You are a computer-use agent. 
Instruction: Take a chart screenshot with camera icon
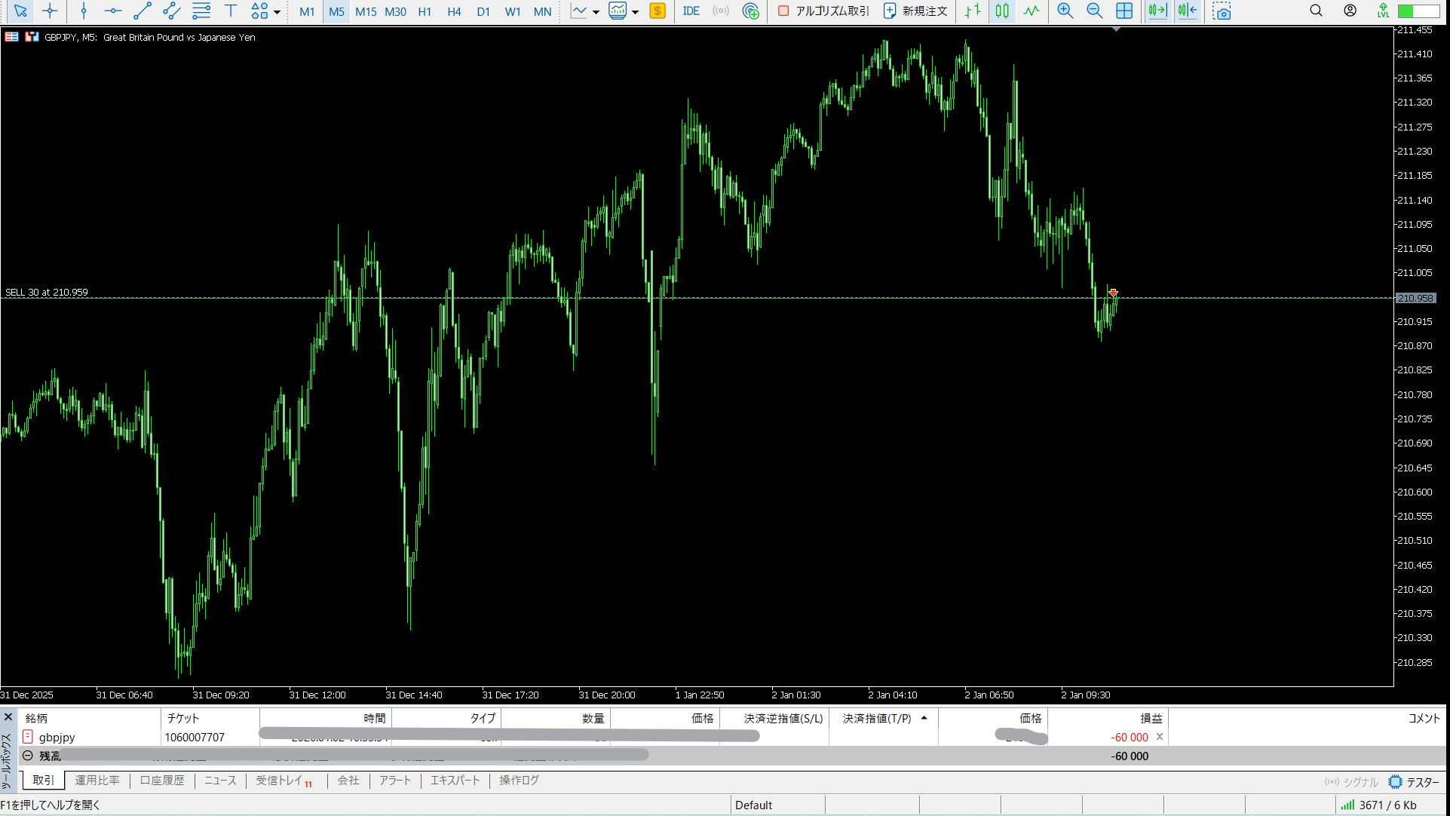1222,11
